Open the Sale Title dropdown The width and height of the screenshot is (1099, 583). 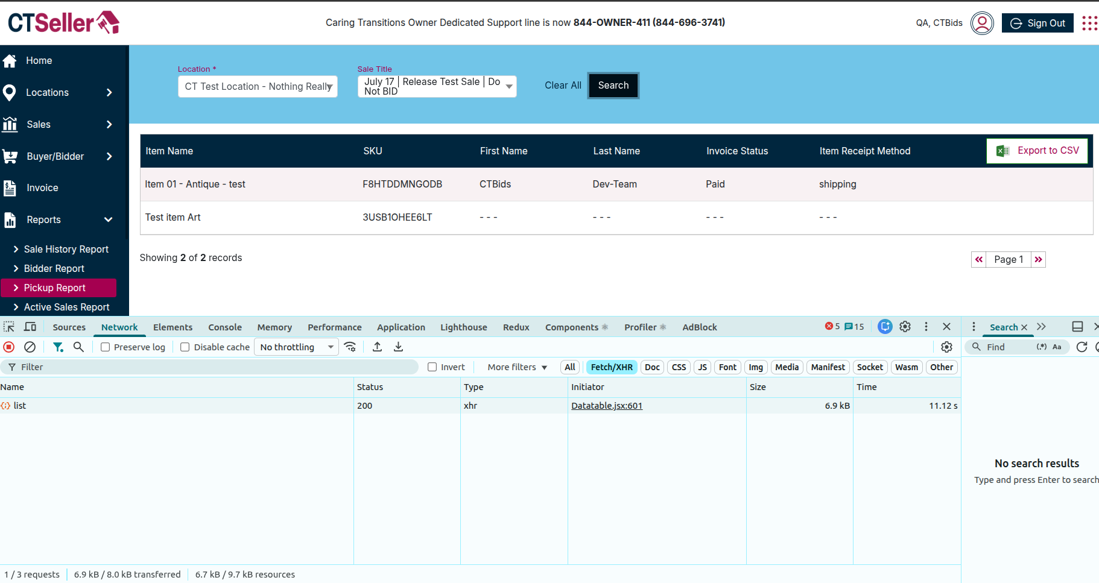pyautogui.click(x=437, y=86)
